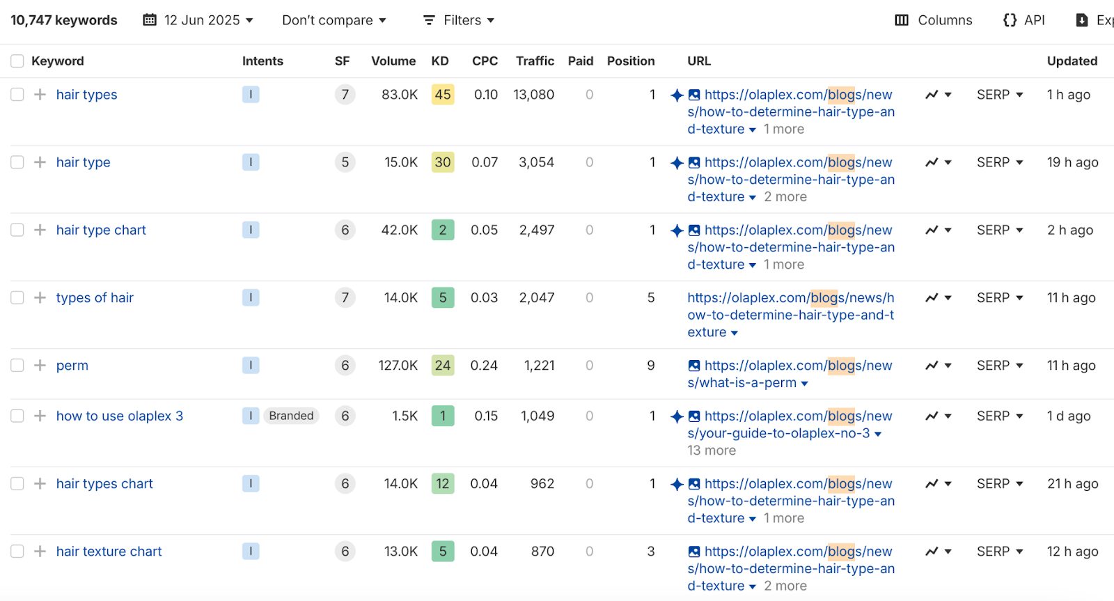Image resolution: width=1114 pixels, height=601 pixels.
Task: Check the box for 'types of hair' row
Action: 17,298
